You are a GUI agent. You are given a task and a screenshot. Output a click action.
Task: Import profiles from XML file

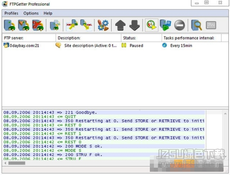pos(72,25)
